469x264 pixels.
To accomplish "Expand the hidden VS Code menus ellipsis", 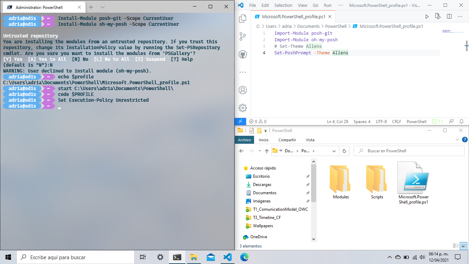I will [340, 5].
